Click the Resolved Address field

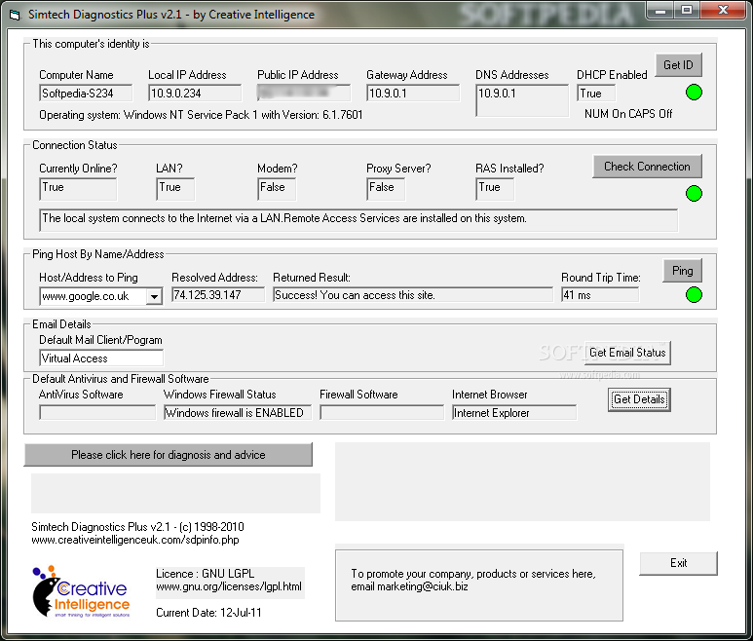(x=218, y=295)
